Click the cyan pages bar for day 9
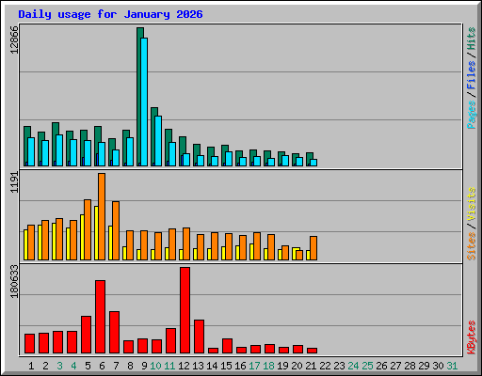 (144, 102)
